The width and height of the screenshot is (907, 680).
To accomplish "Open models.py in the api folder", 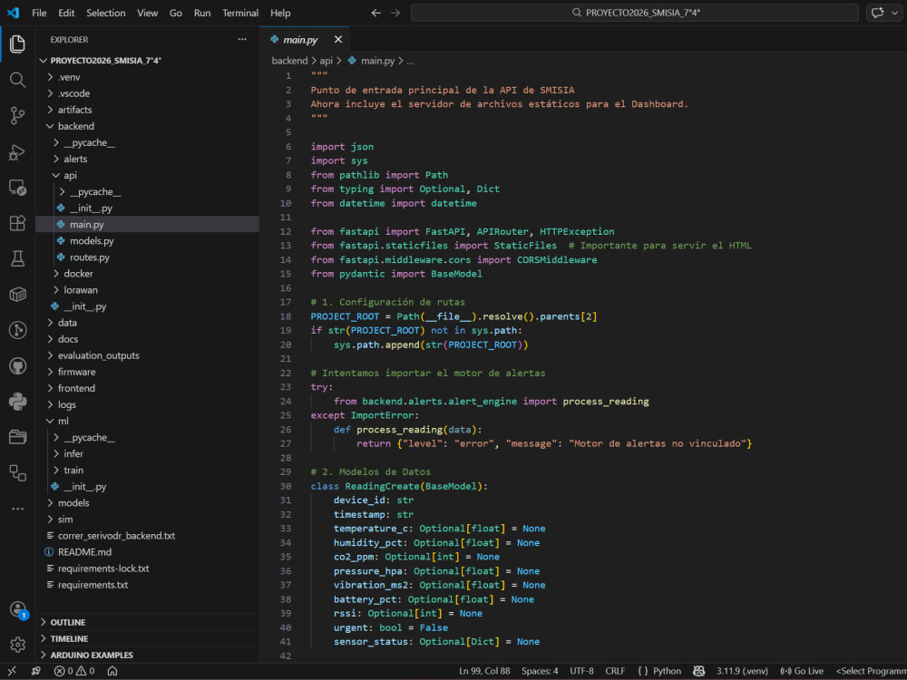I will [92, 240].
